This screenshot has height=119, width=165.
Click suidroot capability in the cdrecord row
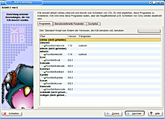pos(82,46)
